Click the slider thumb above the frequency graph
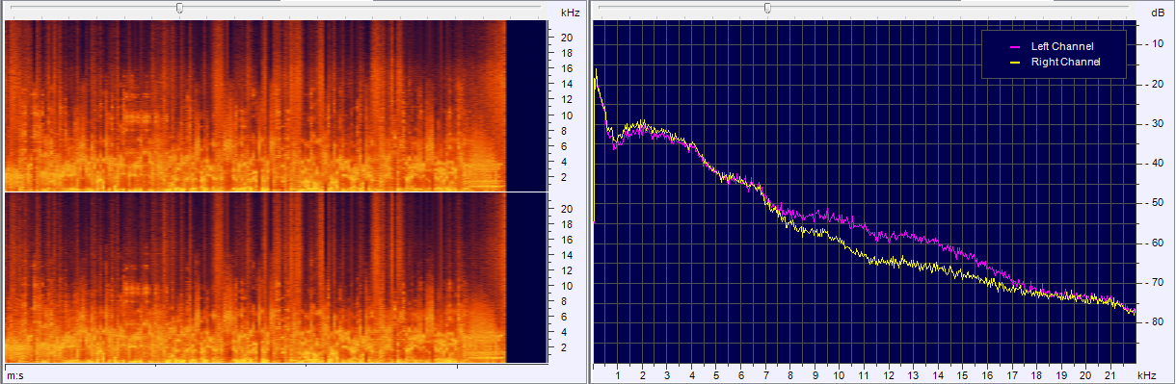1176x384 pixels. pos(767,8)
